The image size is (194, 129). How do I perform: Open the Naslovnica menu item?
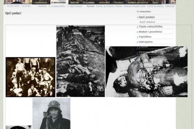(x=40, y=2)
